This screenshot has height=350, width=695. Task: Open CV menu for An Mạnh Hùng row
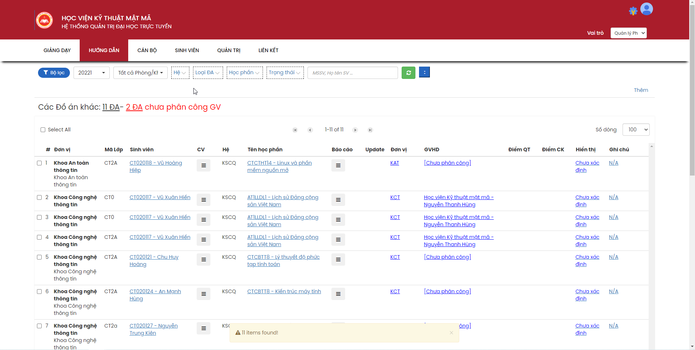point(204,294)
